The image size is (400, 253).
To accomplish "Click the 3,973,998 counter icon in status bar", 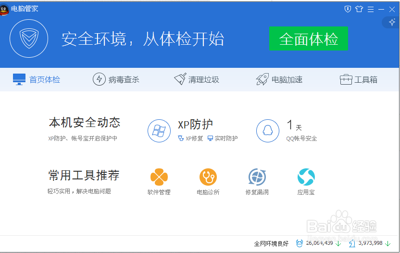I will tap(352, 243).
